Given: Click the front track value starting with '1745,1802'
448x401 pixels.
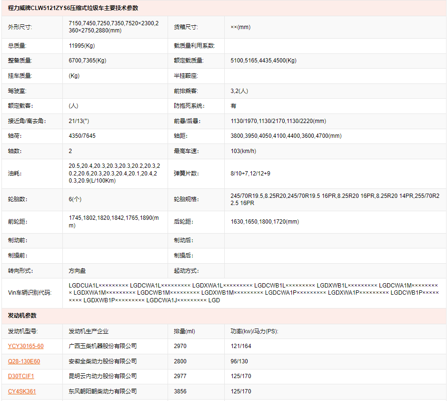Looking at the screenshot, I should tap(114, 222).
